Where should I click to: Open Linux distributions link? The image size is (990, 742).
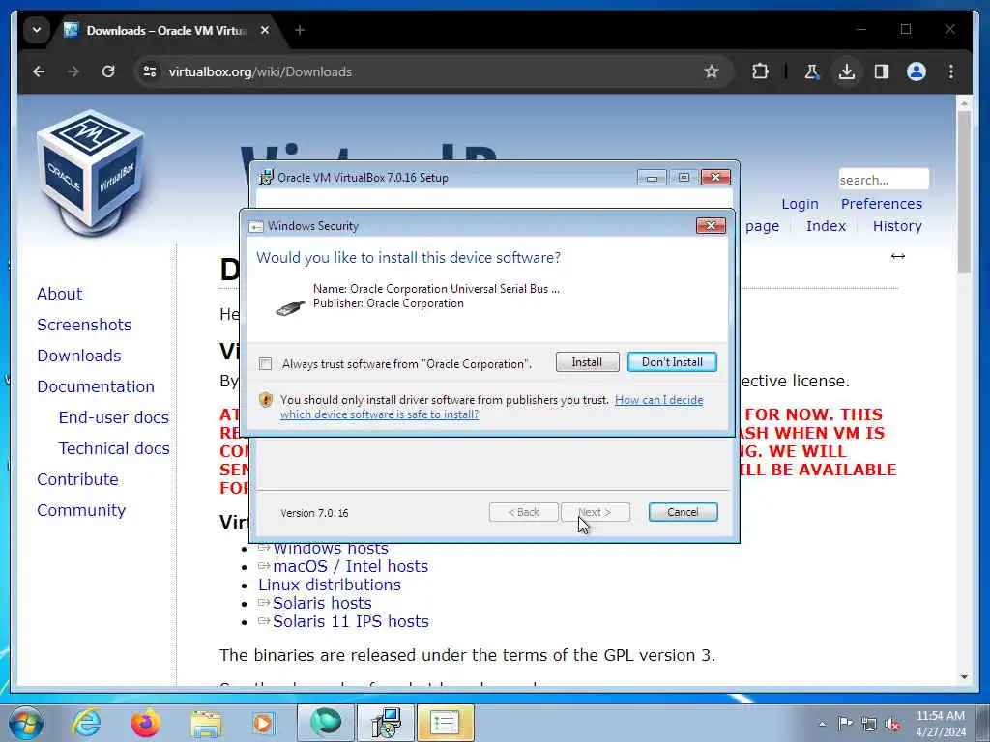tap(329, 585)
